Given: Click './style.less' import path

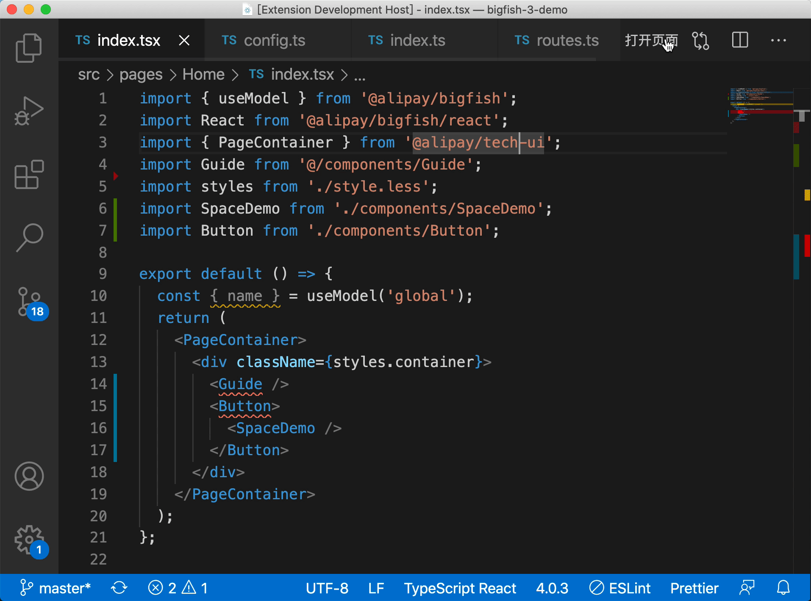Looking at the screenshot, I should click(x=368, y=186).
